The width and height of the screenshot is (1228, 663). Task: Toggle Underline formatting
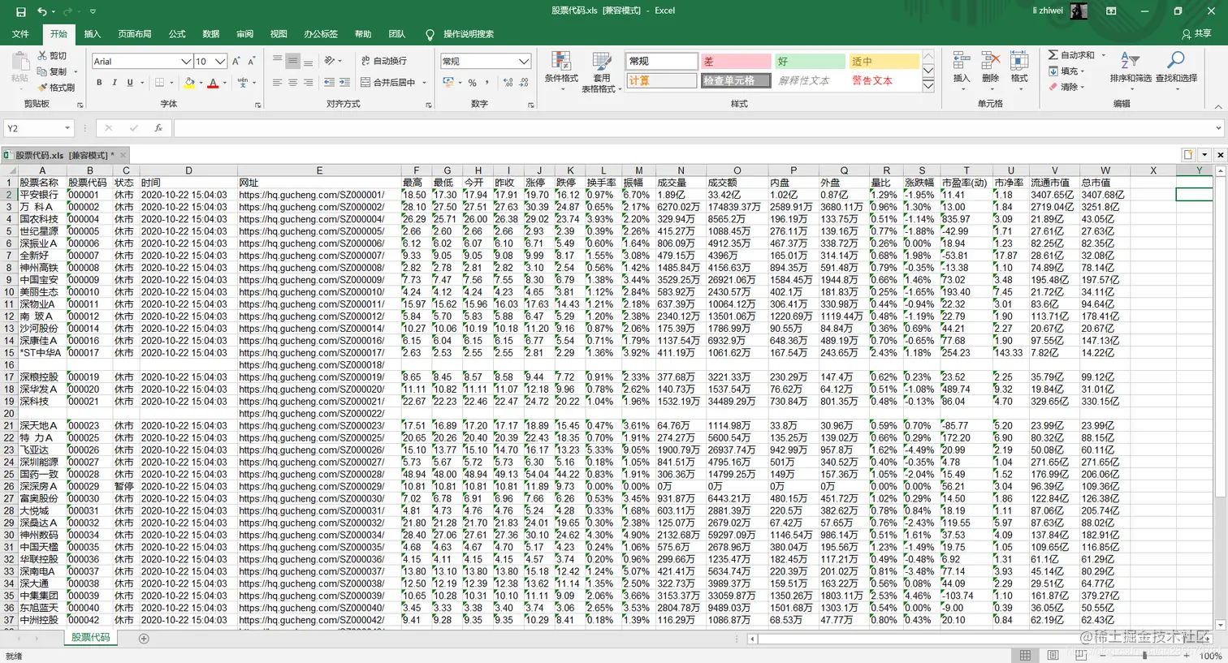coord(129,83)
